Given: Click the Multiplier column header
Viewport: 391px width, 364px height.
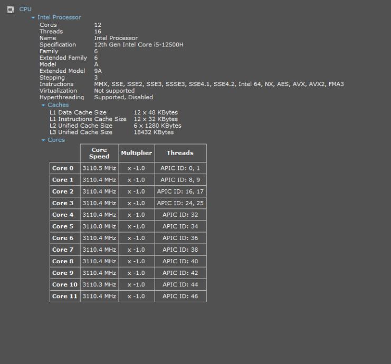Looking at the screenshot, I should click(x=137, y=153).
